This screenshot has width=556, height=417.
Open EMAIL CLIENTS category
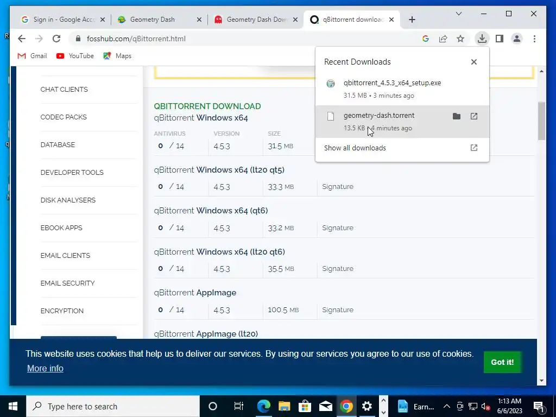coord(65,255)
